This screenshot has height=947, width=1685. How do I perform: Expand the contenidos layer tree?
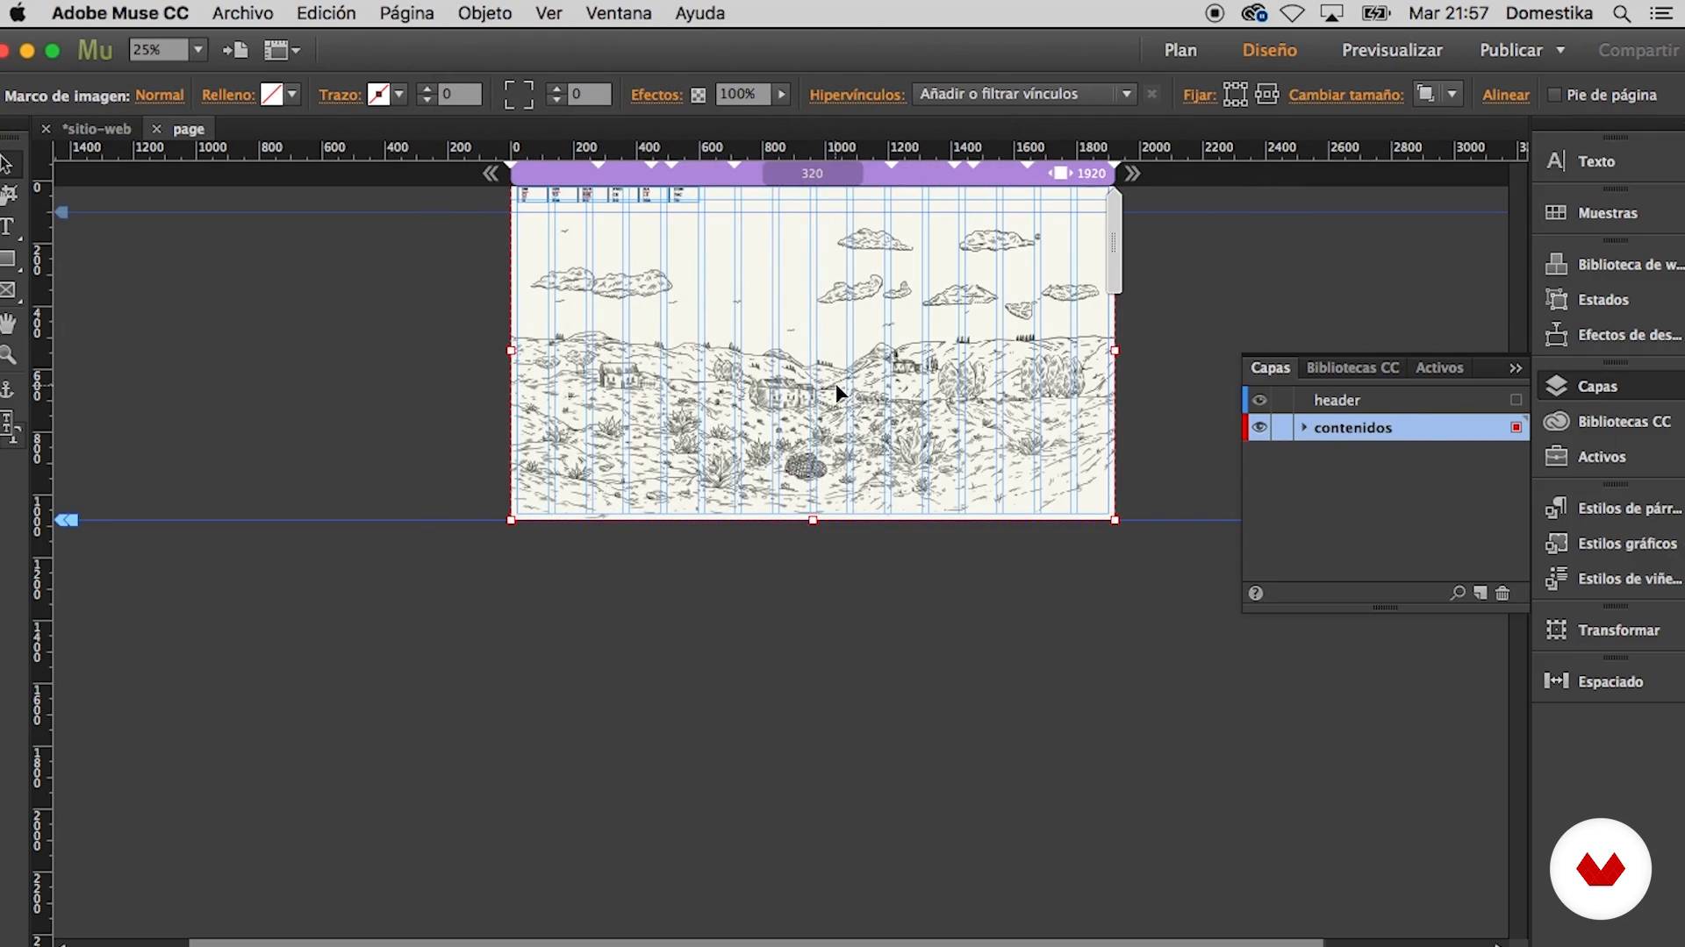pyautogui.click(x=1304, y=427)
